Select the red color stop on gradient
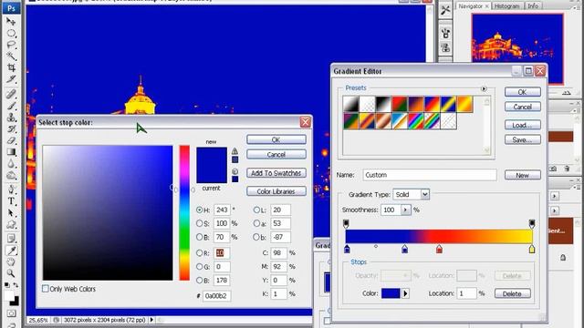This screenshot has width=584, height=328. click(x=439, y=249)
